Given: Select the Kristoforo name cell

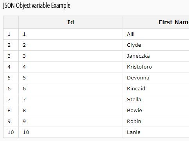Looking at the screenshot, I should pyautogui.click(x=156, y=67).
